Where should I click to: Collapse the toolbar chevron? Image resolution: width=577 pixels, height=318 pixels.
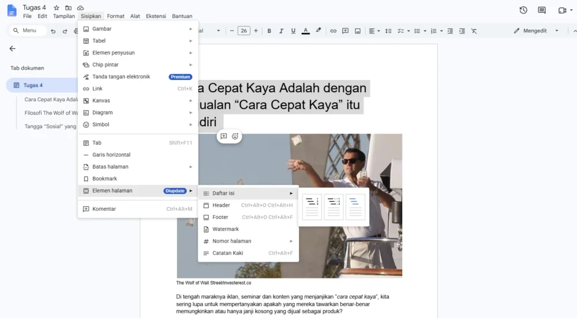click(575, 31)
